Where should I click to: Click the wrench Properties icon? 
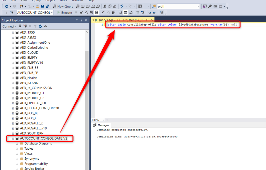[x=210, y=6]
